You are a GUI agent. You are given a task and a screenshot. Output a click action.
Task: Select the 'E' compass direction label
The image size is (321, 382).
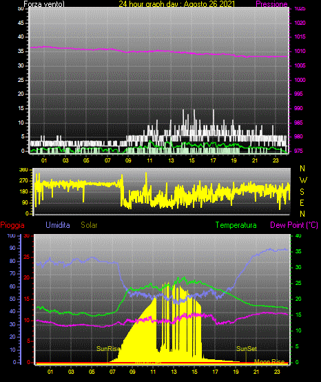click(302, 202)
